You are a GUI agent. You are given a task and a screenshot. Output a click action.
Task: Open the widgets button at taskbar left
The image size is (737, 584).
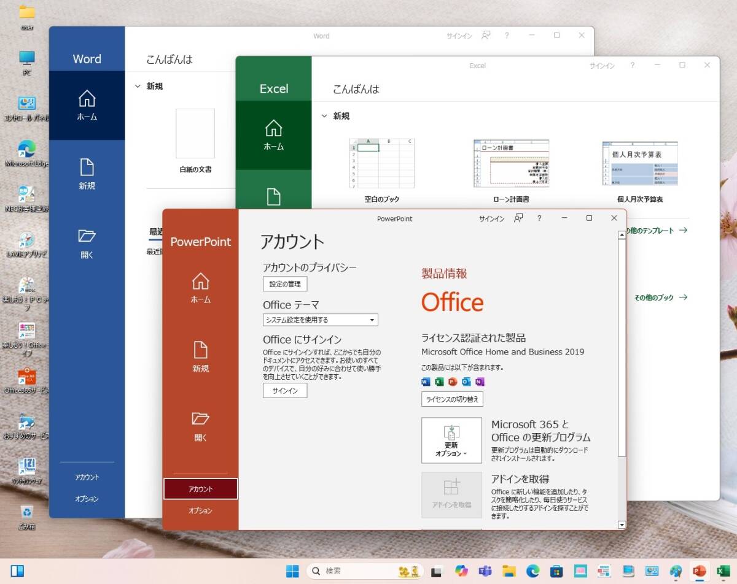17,571
